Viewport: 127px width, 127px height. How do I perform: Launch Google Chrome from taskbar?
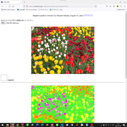(17, 125)
